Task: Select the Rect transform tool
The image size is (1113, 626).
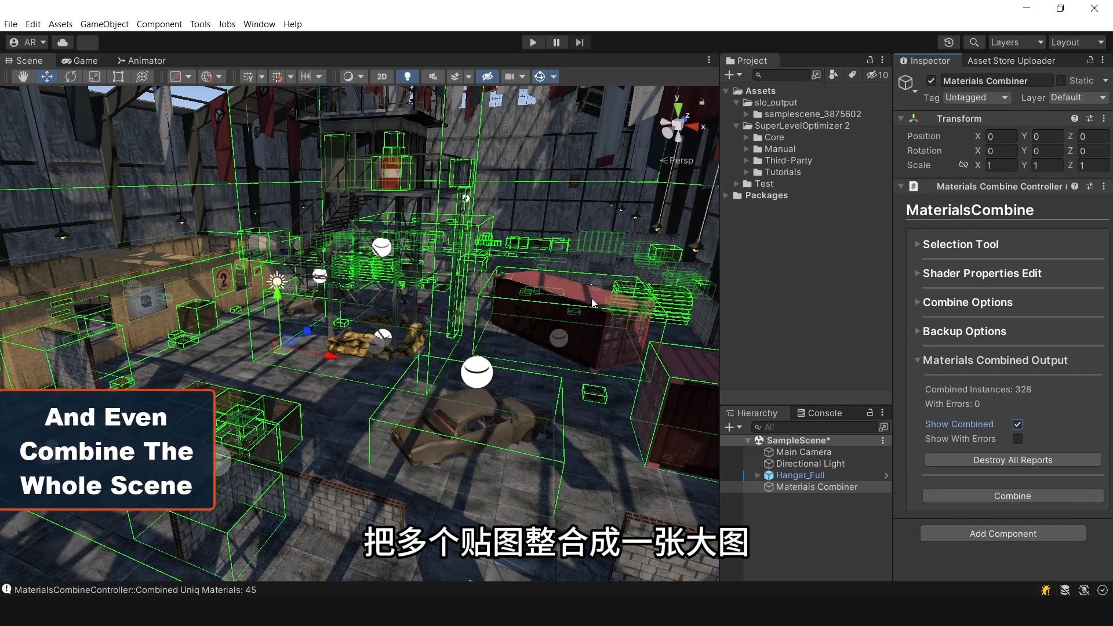Action: tap(118, 77)
